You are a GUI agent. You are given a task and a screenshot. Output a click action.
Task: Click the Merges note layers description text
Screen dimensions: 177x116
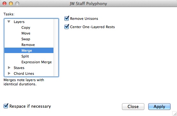[x=24, y=82]
